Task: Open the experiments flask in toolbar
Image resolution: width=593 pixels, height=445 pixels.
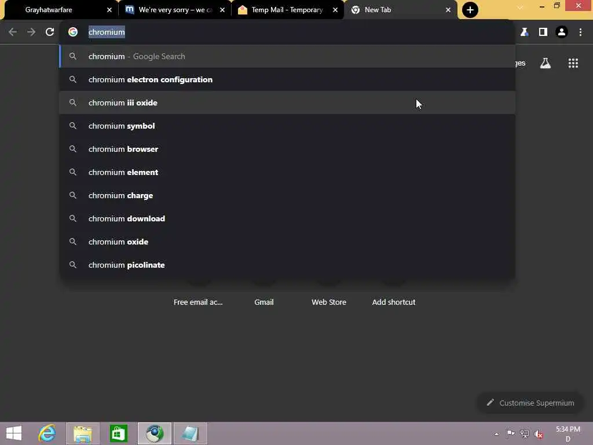Action: tap(524, 32)
